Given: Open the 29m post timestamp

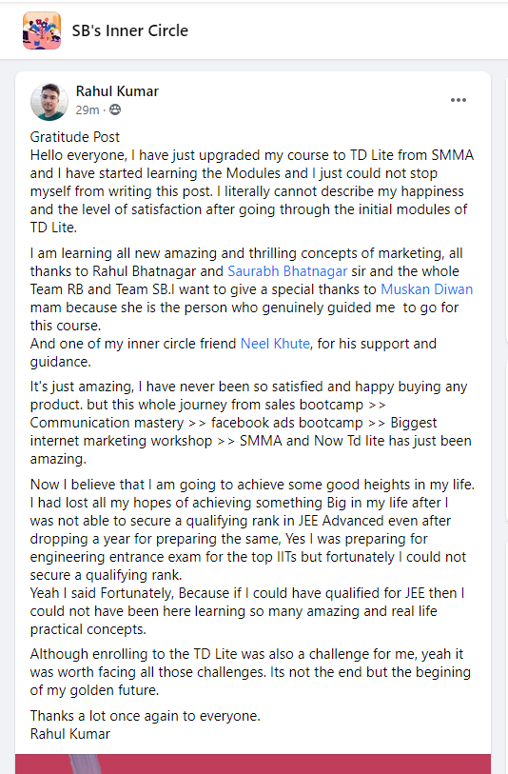Looking at the screenshot, I should [88, 109].
